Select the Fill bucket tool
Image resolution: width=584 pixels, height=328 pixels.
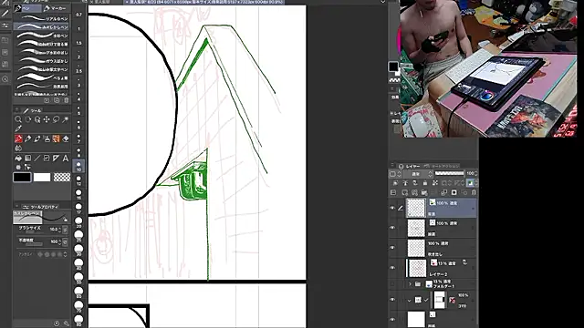pos(18,158)
